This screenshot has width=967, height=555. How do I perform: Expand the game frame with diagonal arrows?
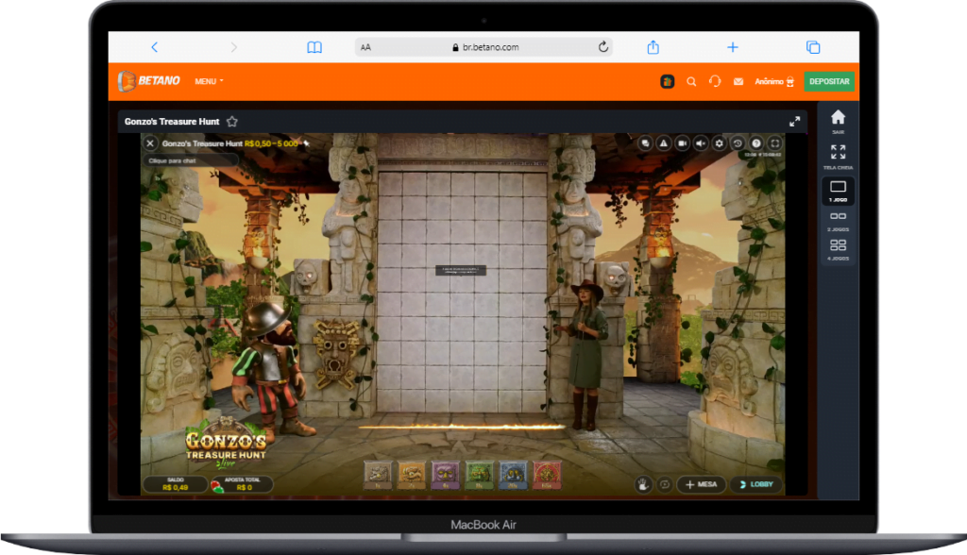[794, 122]
